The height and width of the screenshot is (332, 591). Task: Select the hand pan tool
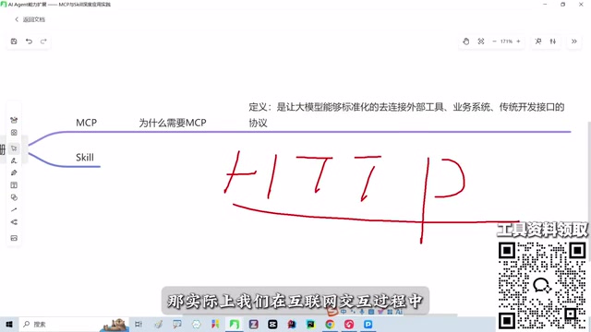click(x=465, y=41)
